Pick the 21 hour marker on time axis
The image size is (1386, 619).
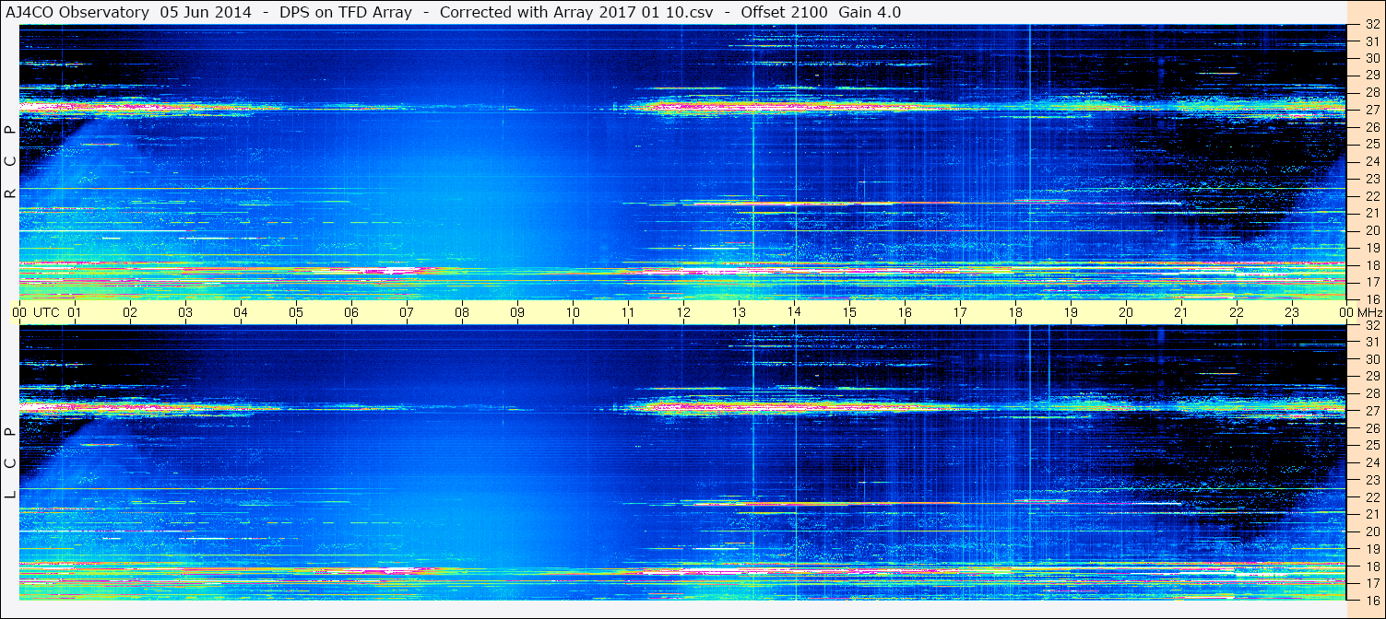pyautogui.click(x=1181, y=312)
